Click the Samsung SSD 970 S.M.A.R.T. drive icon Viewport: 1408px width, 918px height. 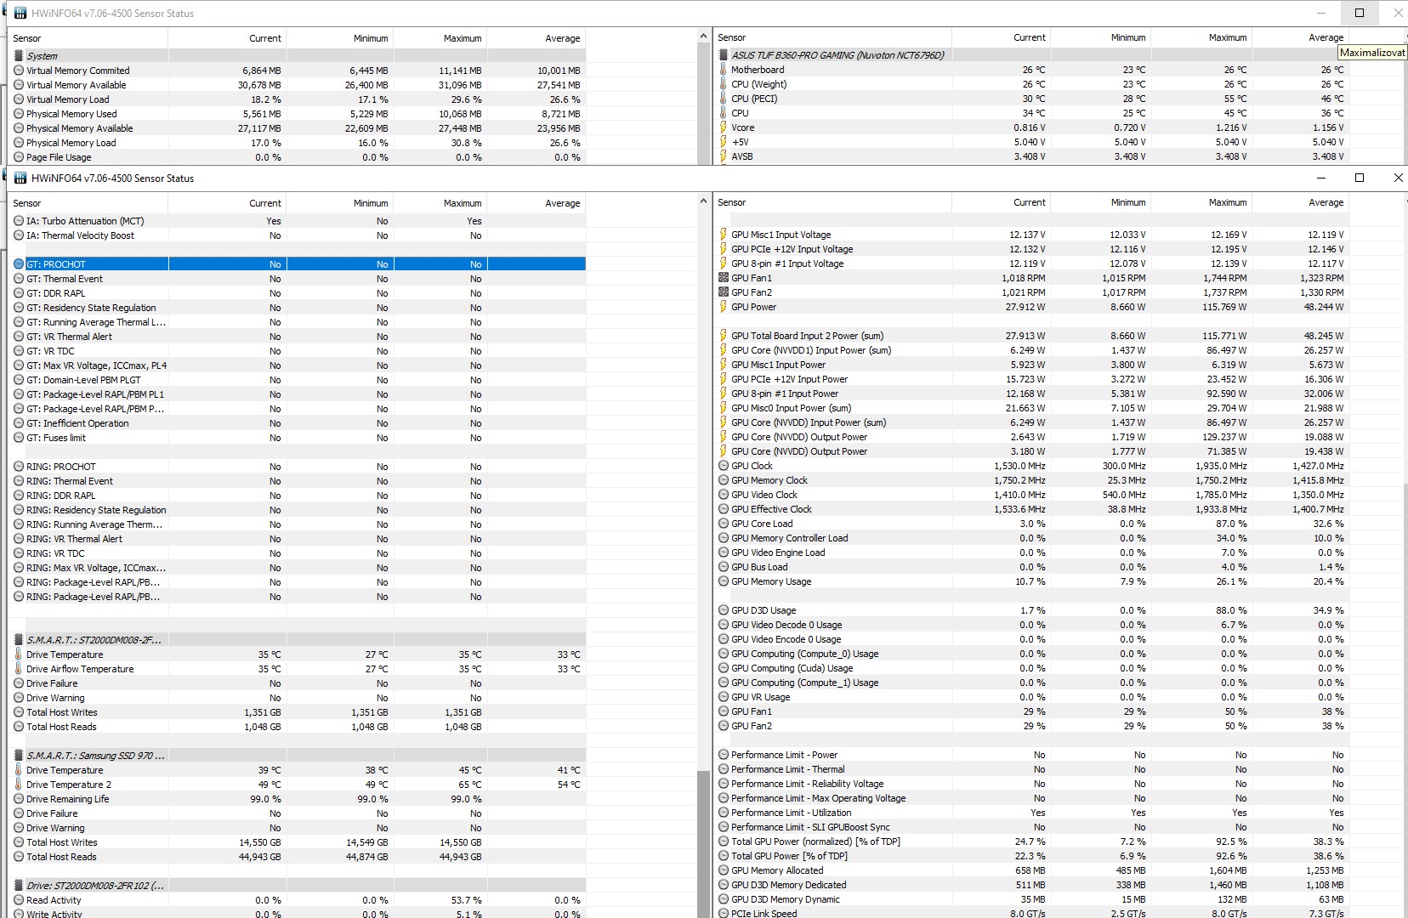(x=19, y=755)
